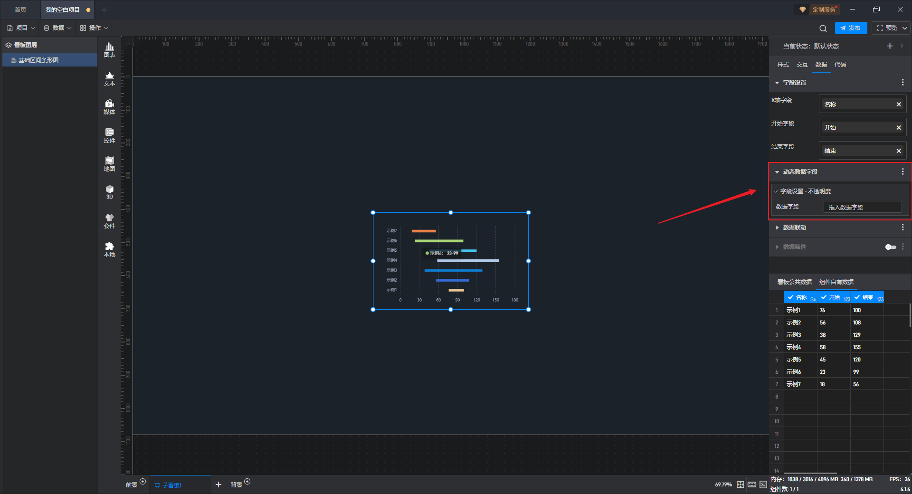Switch to the 看板公共数据 tab
The width and height of the screenshot is (912, 494).
tap(794, 282)
